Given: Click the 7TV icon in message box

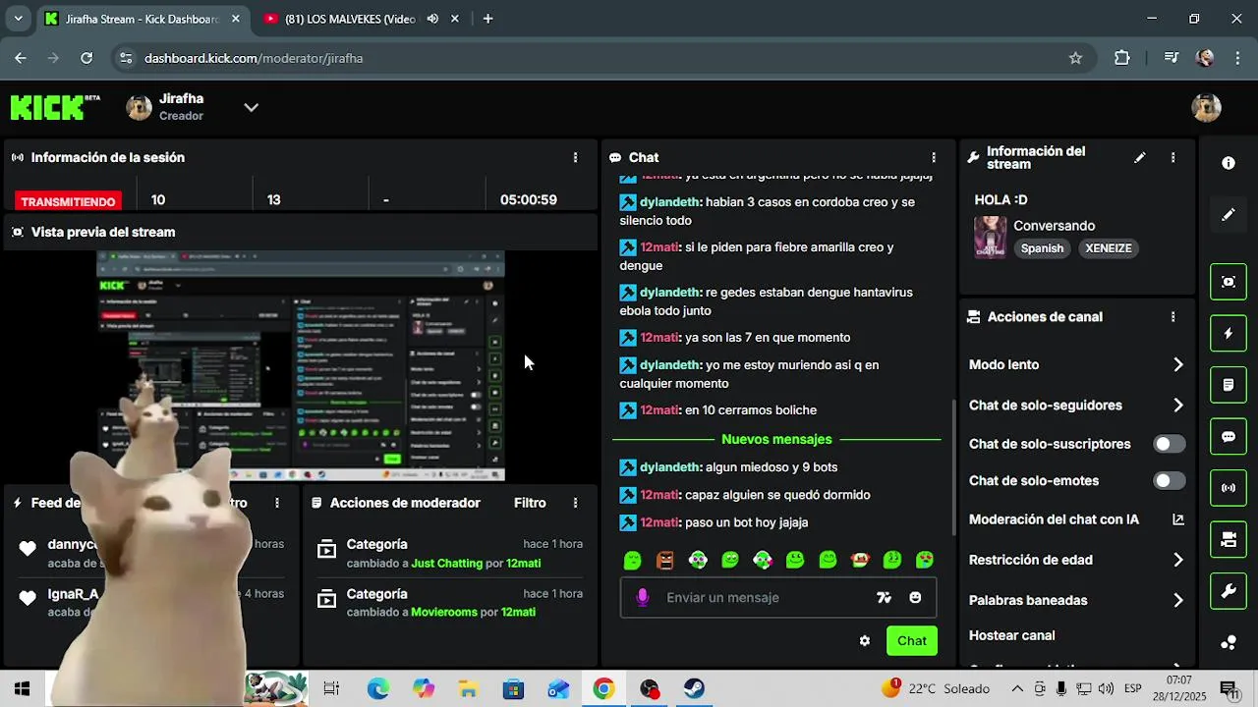Looking at the screenshot, I should pos(884,597).
